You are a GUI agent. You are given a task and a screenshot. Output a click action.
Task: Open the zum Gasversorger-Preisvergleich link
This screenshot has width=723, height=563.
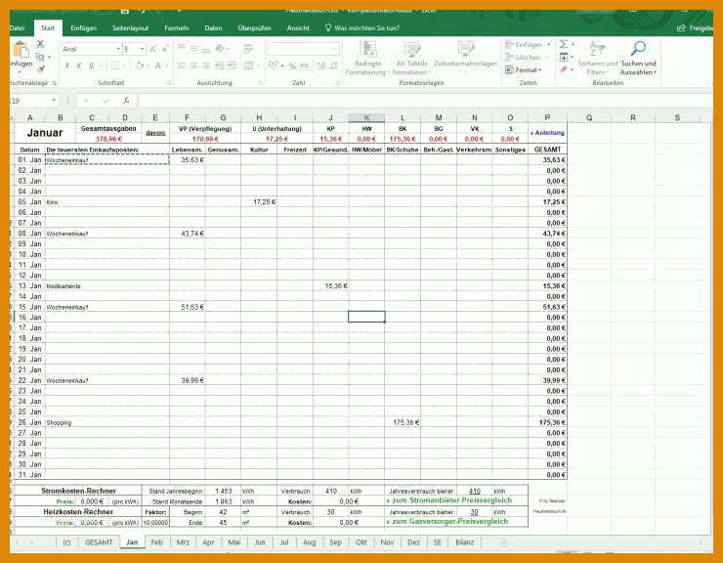(447, 521)
